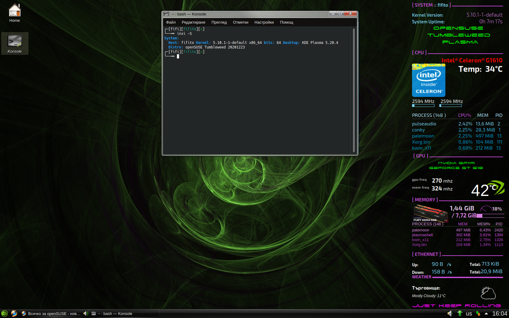Open the 16:04 clock calendar

pos(500,314)
